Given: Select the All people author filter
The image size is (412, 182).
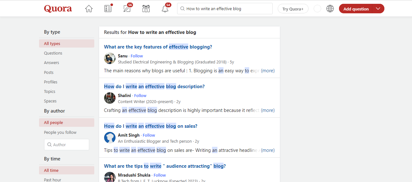Looking at the screenshot, I should tap(67, 122).
